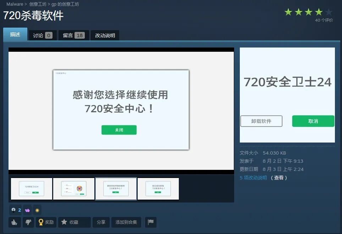
Task: Click the posted date 8 月 2 日 下午 9:13
Action: [283, 161]
